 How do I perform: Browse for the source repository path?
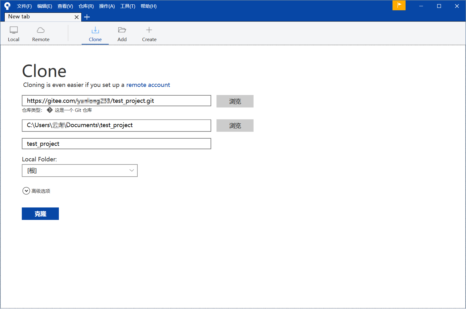(235, 101)
